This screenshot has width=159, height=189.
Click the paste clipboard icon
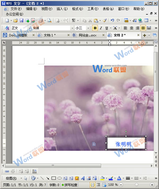pos(96,20)
